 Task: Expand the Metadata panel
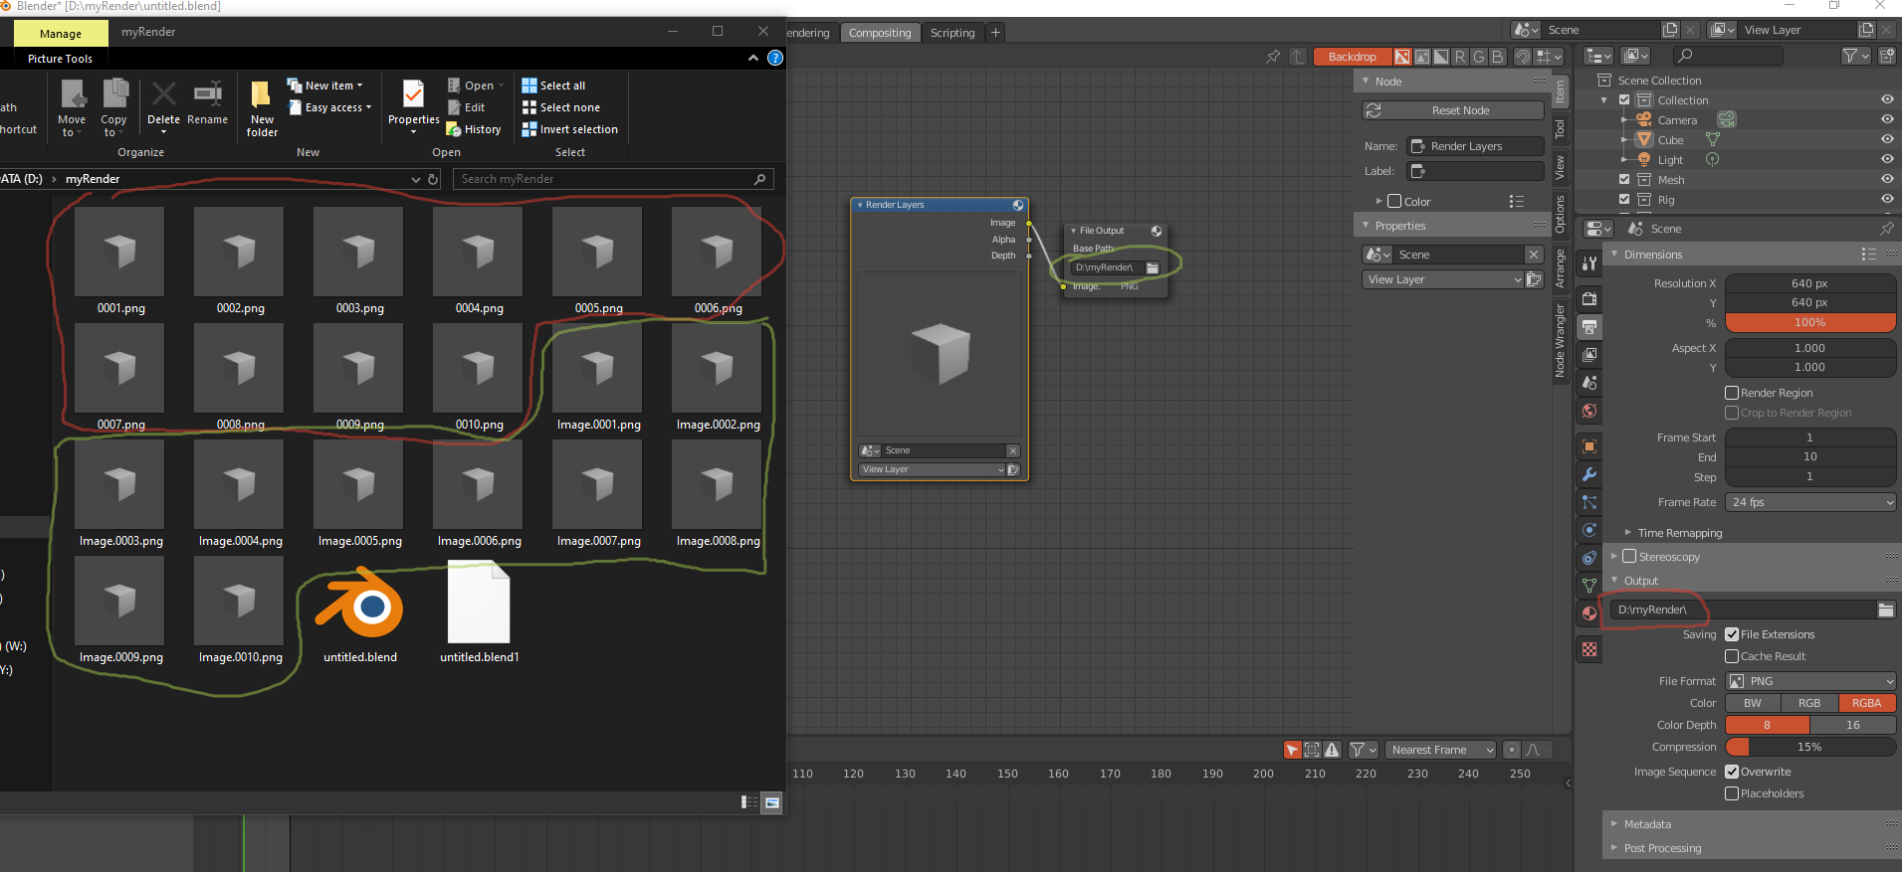(1647, 824)
